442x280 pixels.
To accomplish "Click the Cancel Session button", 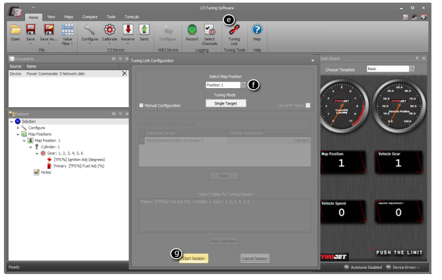I will click(255, 258).
